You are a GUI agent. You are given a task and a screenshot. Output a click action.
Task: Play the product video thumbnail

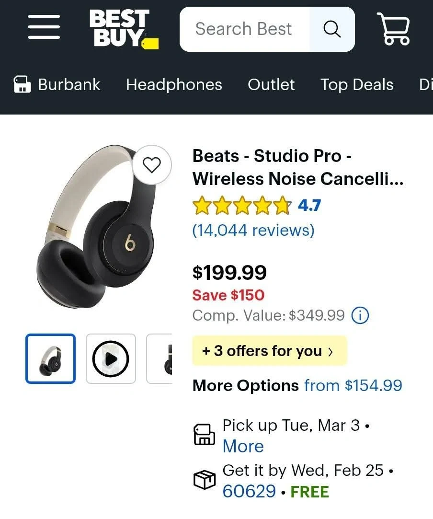tap(111, 358)
